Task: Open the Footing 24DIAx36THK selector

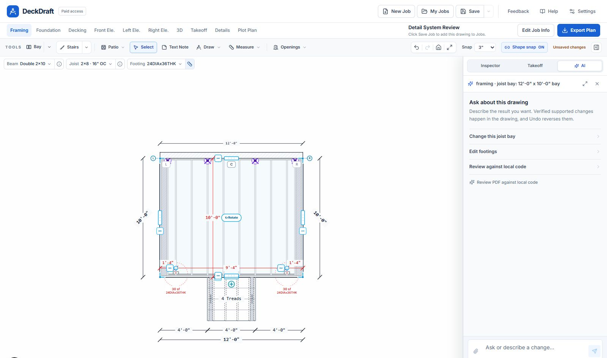Action: (x=156, y=64)
